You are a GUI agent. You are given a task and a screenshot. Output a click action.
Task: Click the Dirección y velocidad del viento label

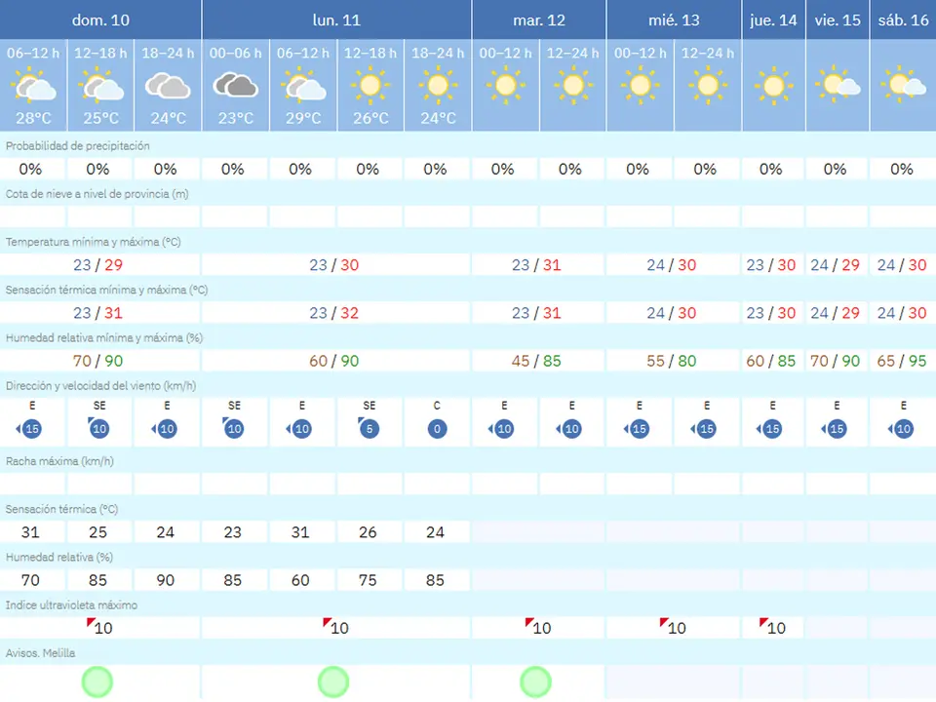click(100, 386)
